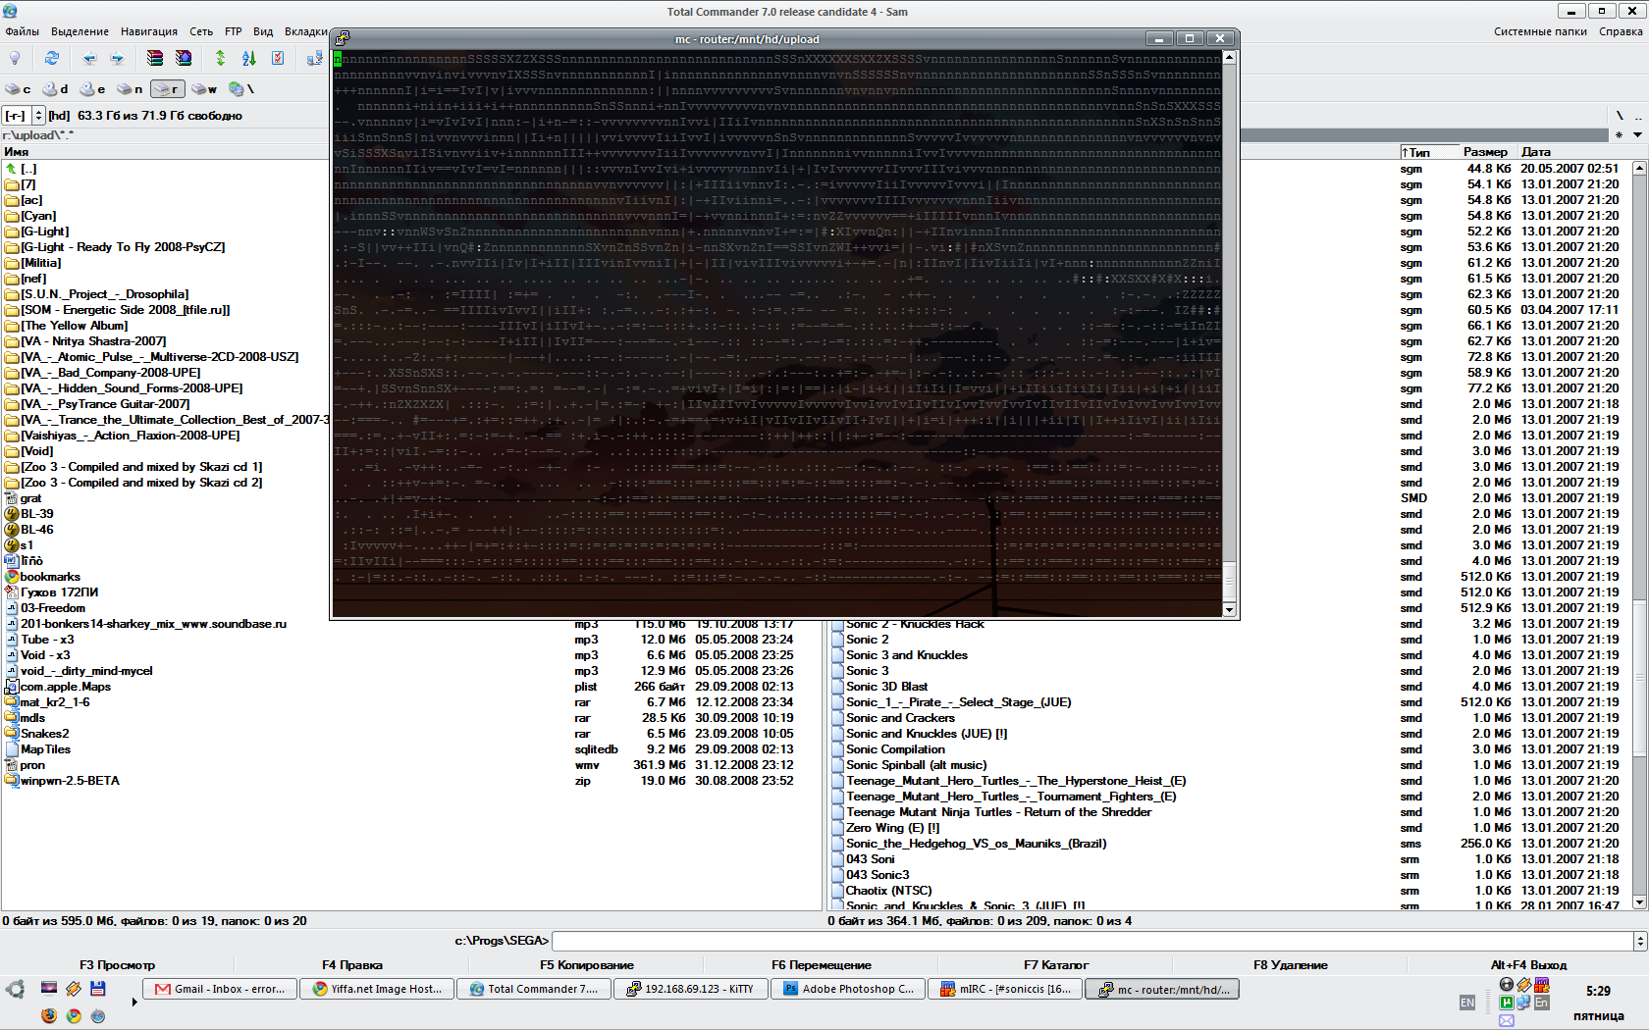Open mIRC taskbar button
The image size is (1649, 1030).
1005,989
